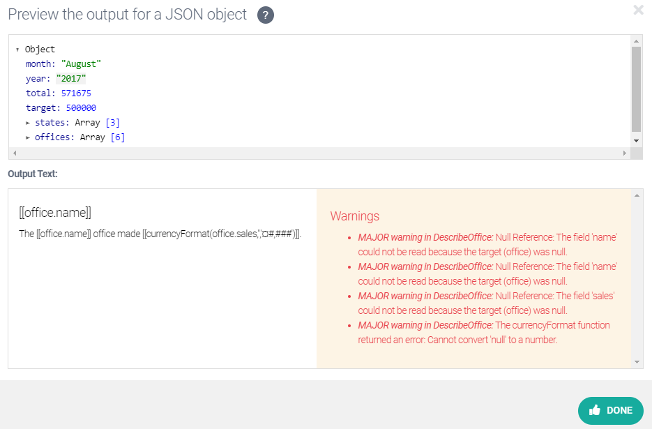The height and width of the screenshot is (429, 652).
Task: Click the left arrow of horizontal scrollbar
Action: pos(14,151)
